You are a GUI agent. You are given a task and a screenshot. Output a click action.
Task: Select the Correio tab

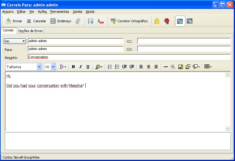pos(9,30)
